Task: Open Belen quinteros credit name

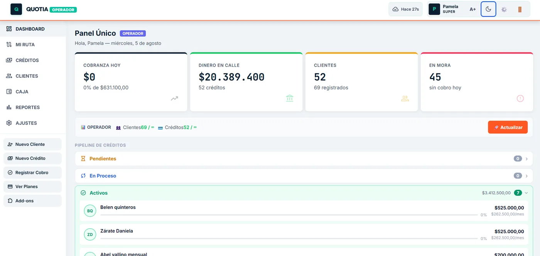Action: click(x=118, y=207)
